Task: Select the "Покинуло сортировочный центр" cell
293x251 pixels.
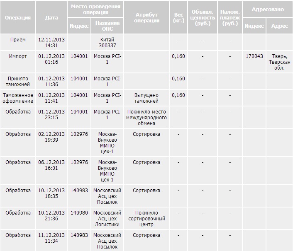Action: [146, 219]
